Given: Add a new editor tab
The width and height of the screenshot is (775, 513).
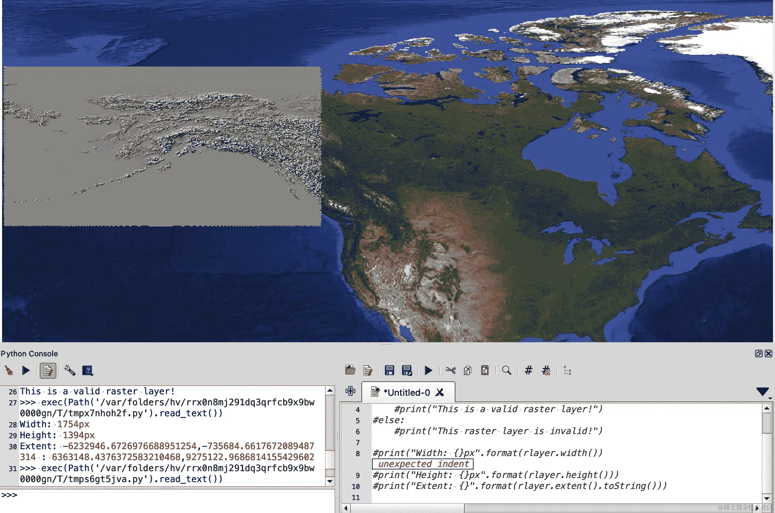Looking at the screenshot, I should click(x=350, y=391).
